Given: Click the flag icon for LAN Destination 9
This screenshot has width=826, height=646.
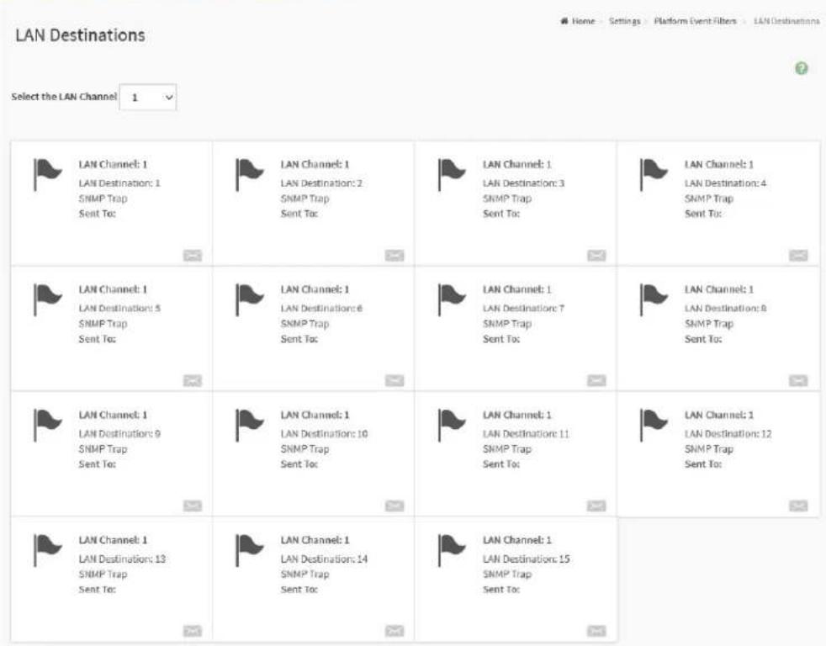Looking at the screenshot, I should (48, 426).
